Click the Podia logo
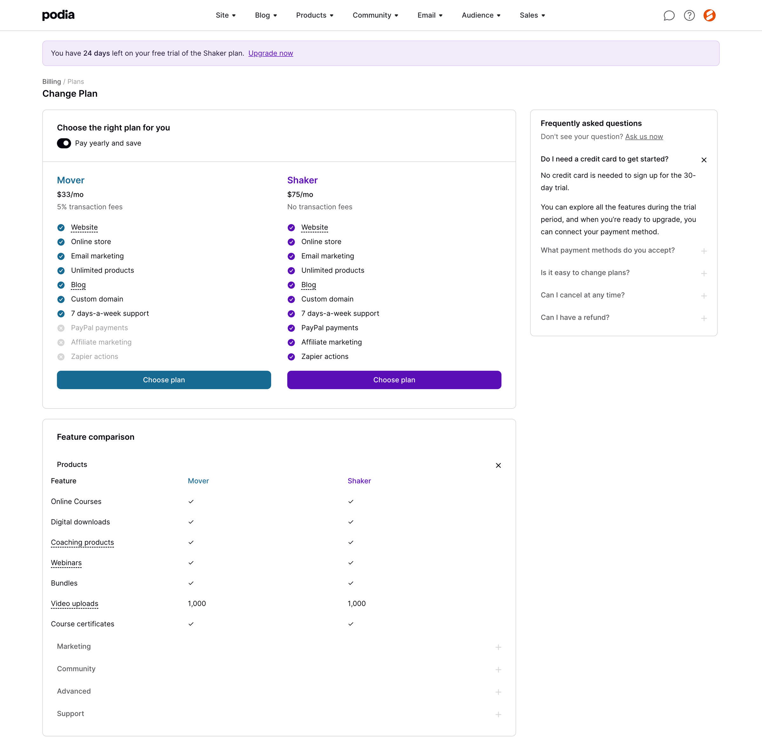 [x=58, y=15]
